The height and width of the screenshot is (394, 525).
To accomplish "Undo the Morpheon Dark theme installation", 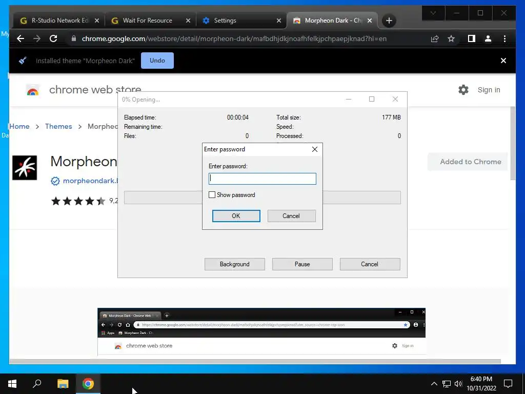I will pos(157,61).
